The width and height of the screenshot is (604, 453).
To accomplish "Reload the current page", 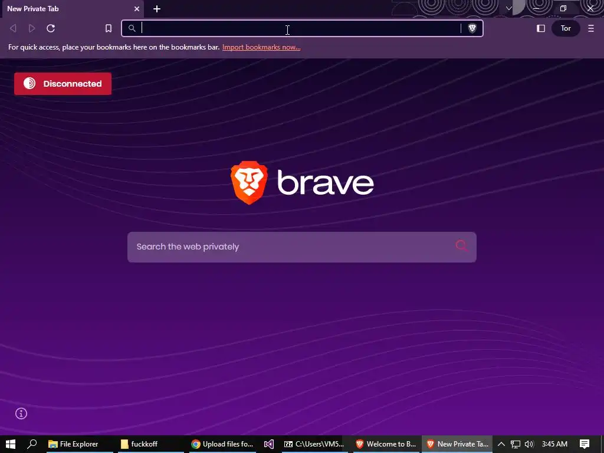I will click(51, 28).
